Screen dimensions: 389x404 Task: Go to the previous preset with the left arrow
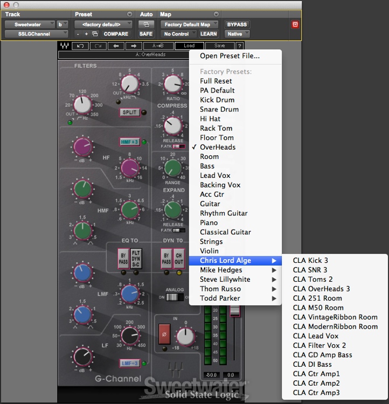click(116, 46)
